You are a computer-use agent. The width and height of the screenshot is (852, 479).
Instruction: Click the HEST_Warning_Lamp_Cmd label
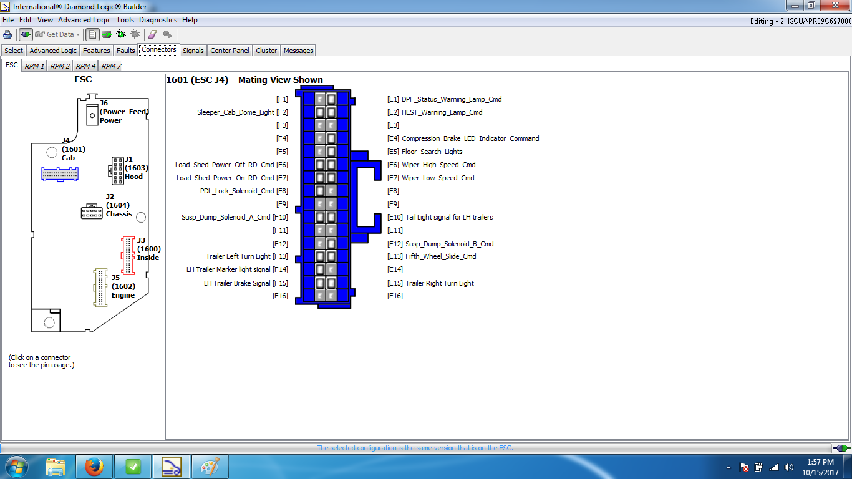point(442,112)
